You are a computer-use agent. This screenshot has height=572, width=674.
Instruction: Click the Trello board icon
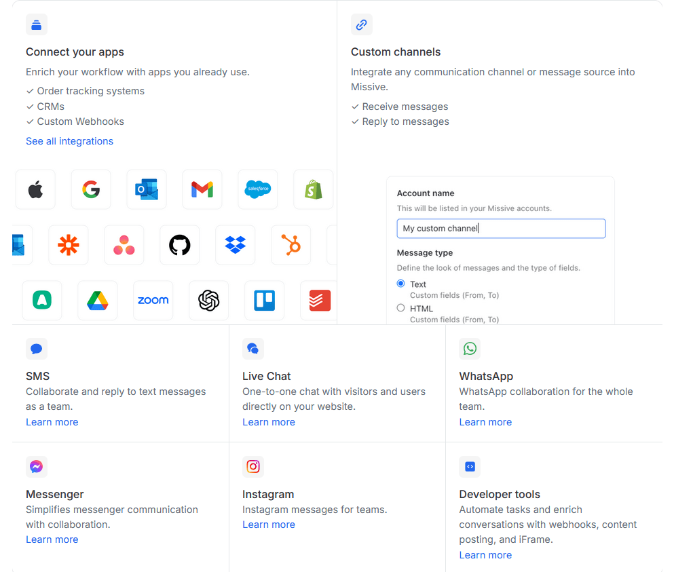tap(264, 301)
